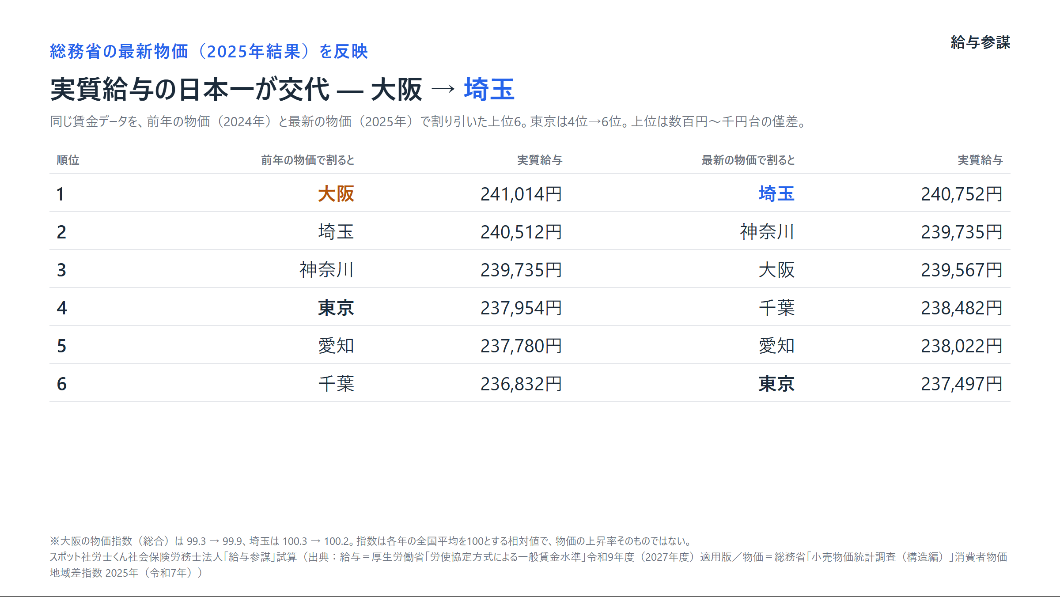Screen dimensions: 1060x597
Task: Select 神奈川 in the latest-price column
Action: pyautogui.click(x=768, y=232)
